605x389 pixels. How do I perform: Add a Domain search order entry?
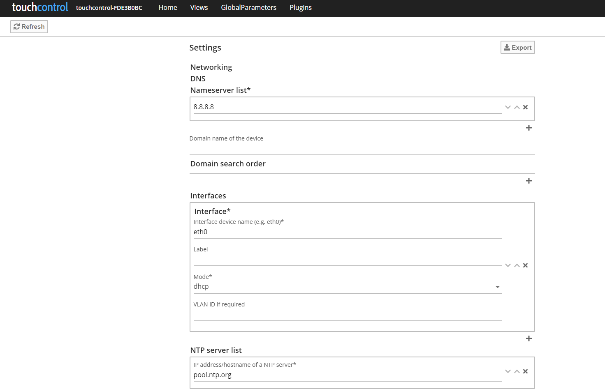click(529, 181)
